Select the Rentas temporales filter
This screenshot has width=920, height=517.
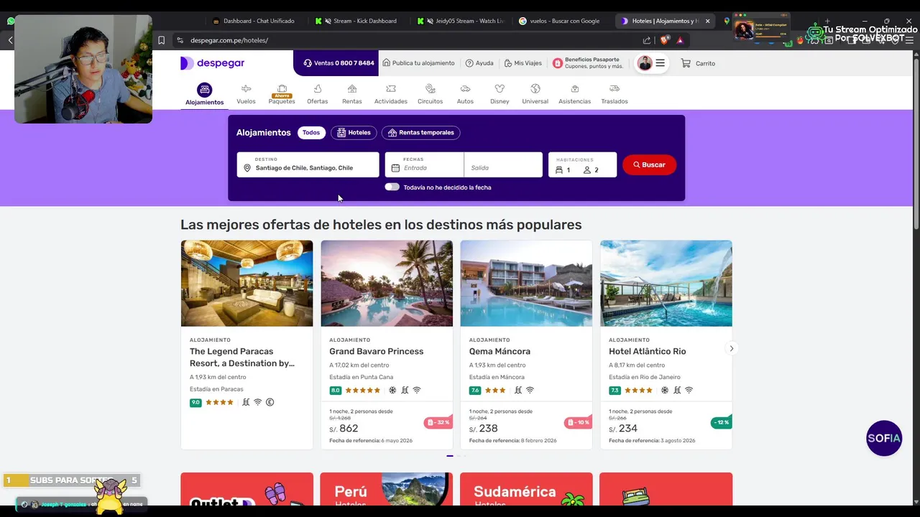click(x=420, y=133)
